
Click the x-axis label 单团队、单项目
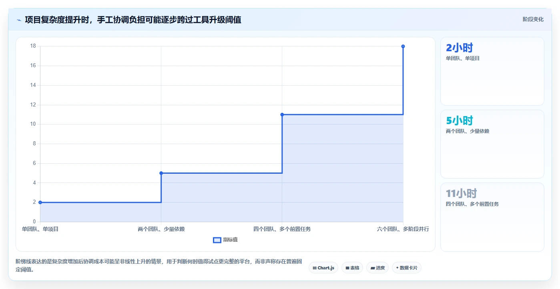40,229
